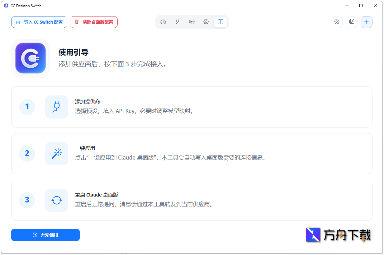Click the app icon in the title bar

(x=6, y=6)
